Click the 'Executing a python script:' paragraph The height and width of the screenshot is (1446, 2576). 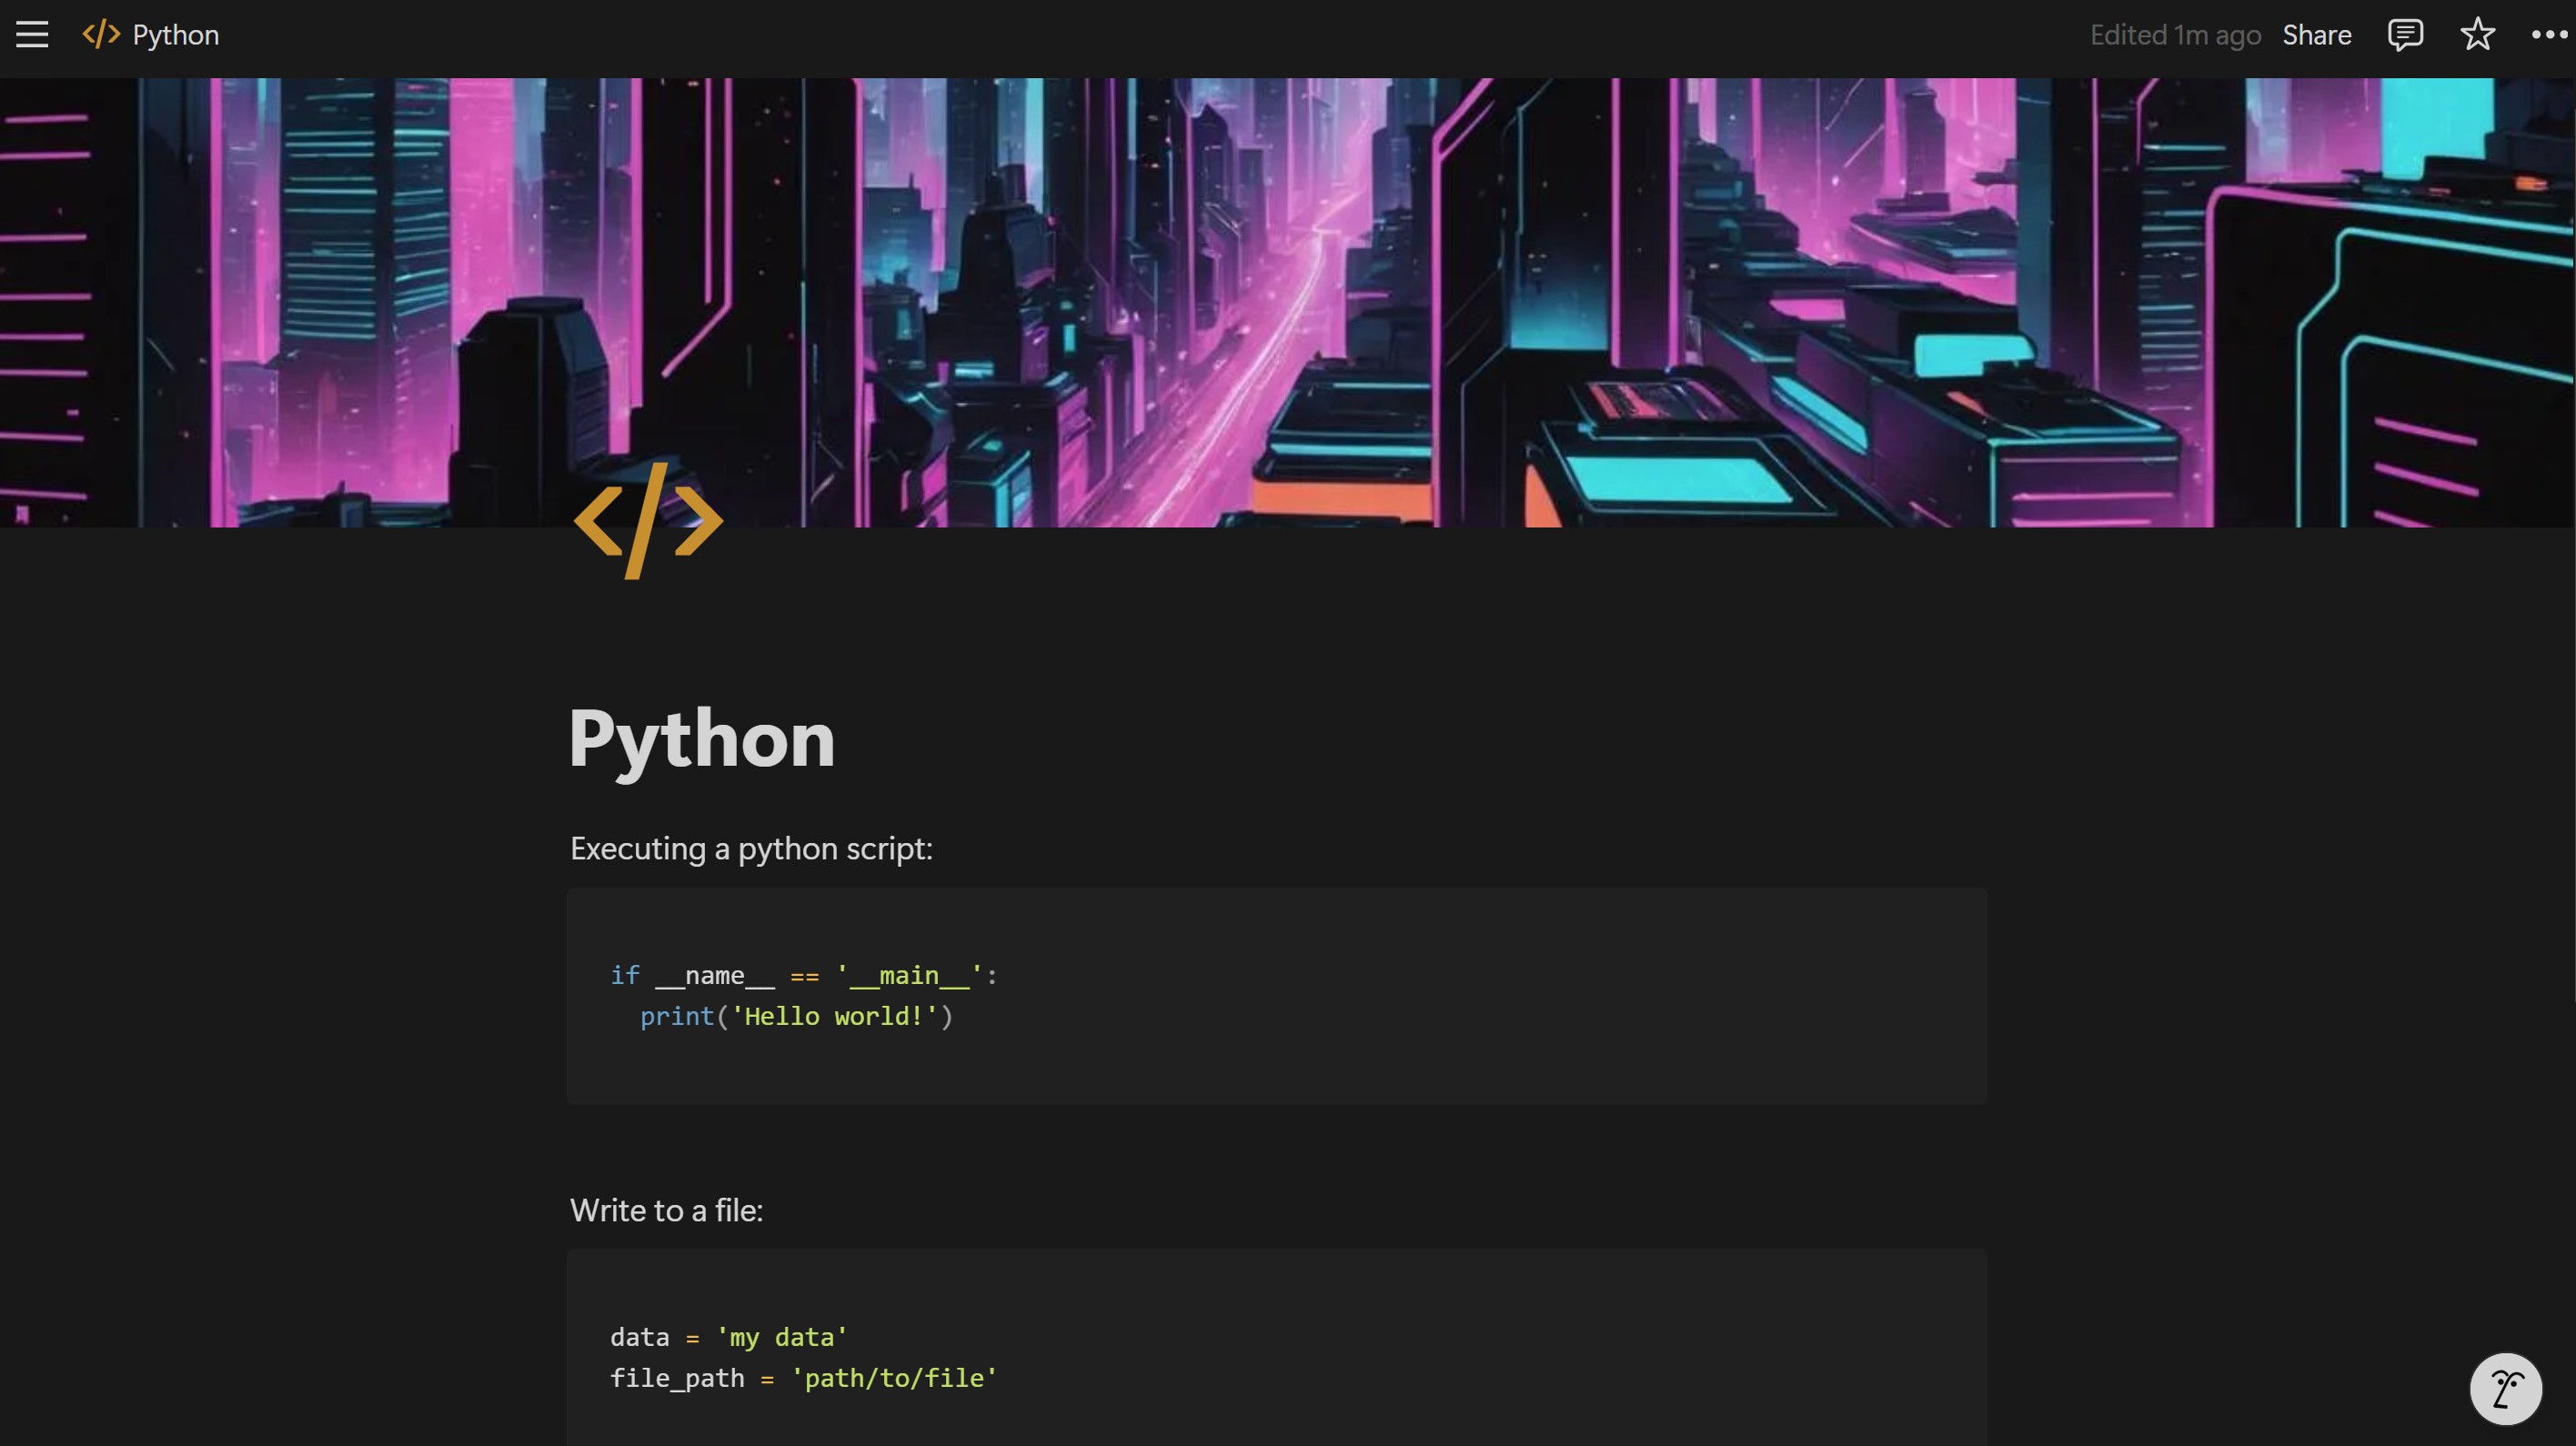(x=751, y=849)
